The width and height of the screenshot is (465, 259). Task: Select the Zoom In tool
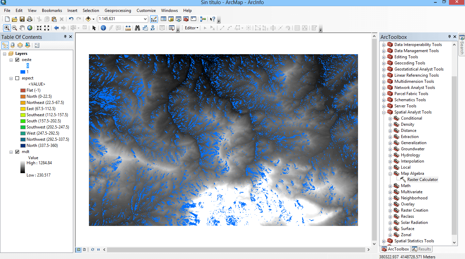(x=6, y=28)
